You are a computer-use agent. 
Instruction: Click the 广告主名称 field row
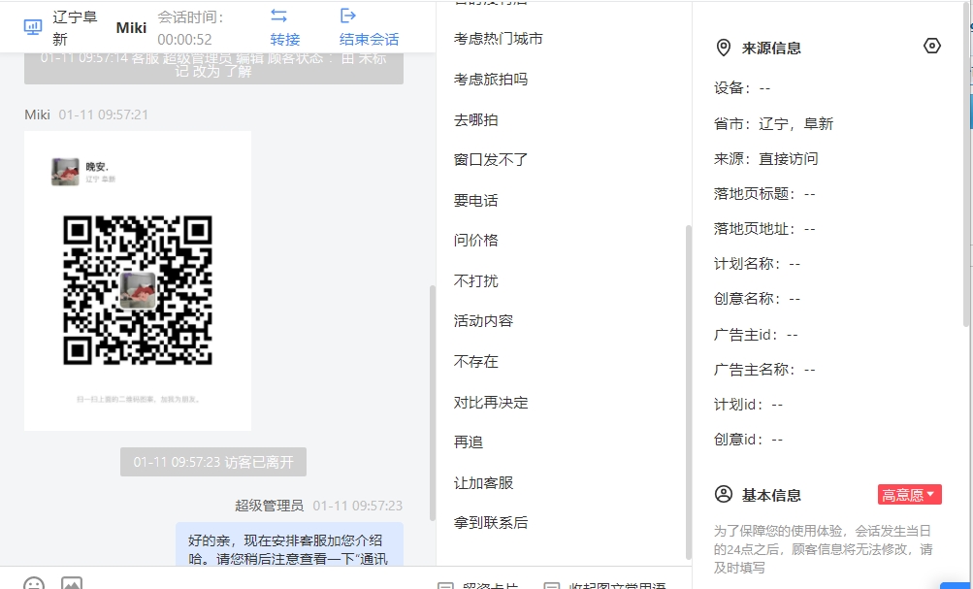pyautogui.click(x=764, y=370)
